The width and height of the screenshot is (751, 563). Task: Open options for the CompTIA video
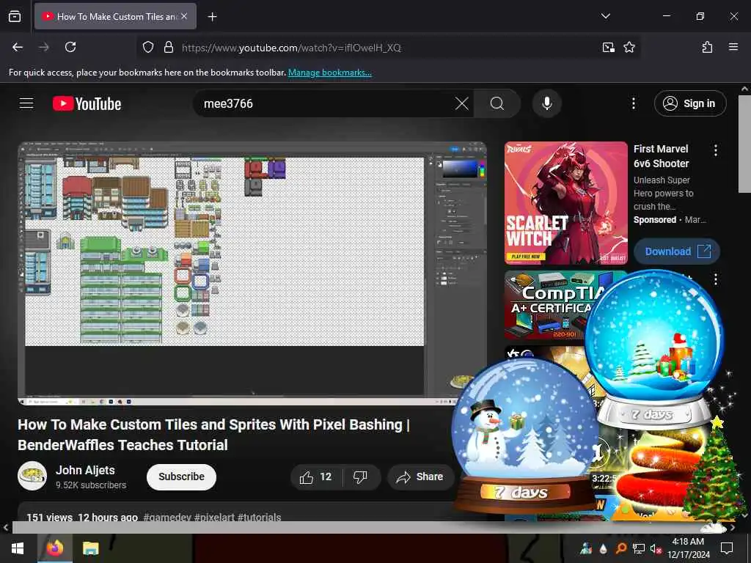tap(716, 279)
